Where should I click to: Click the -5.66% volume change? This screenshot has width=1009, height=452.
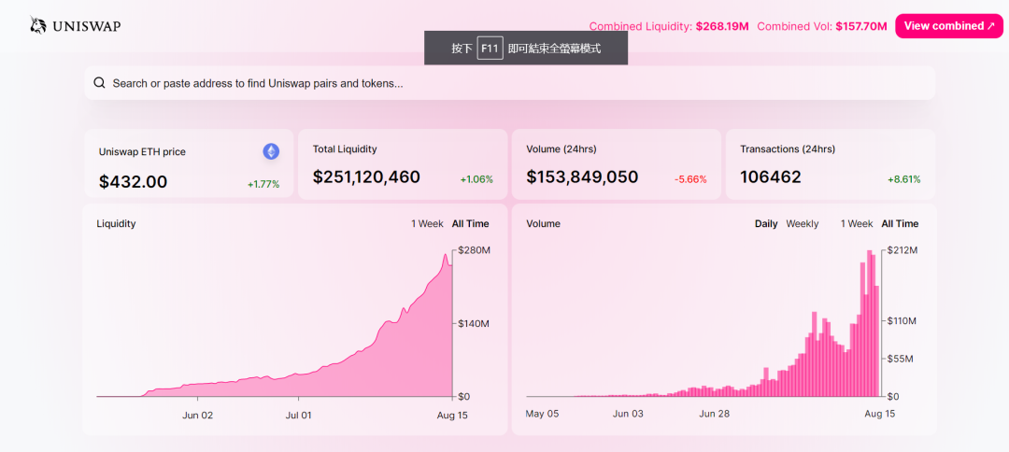(x=690, y=179)
